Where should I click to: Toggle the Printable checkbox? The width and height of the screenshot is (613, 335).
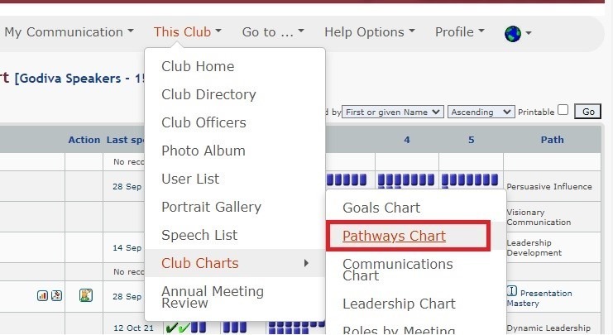point(563,110)
